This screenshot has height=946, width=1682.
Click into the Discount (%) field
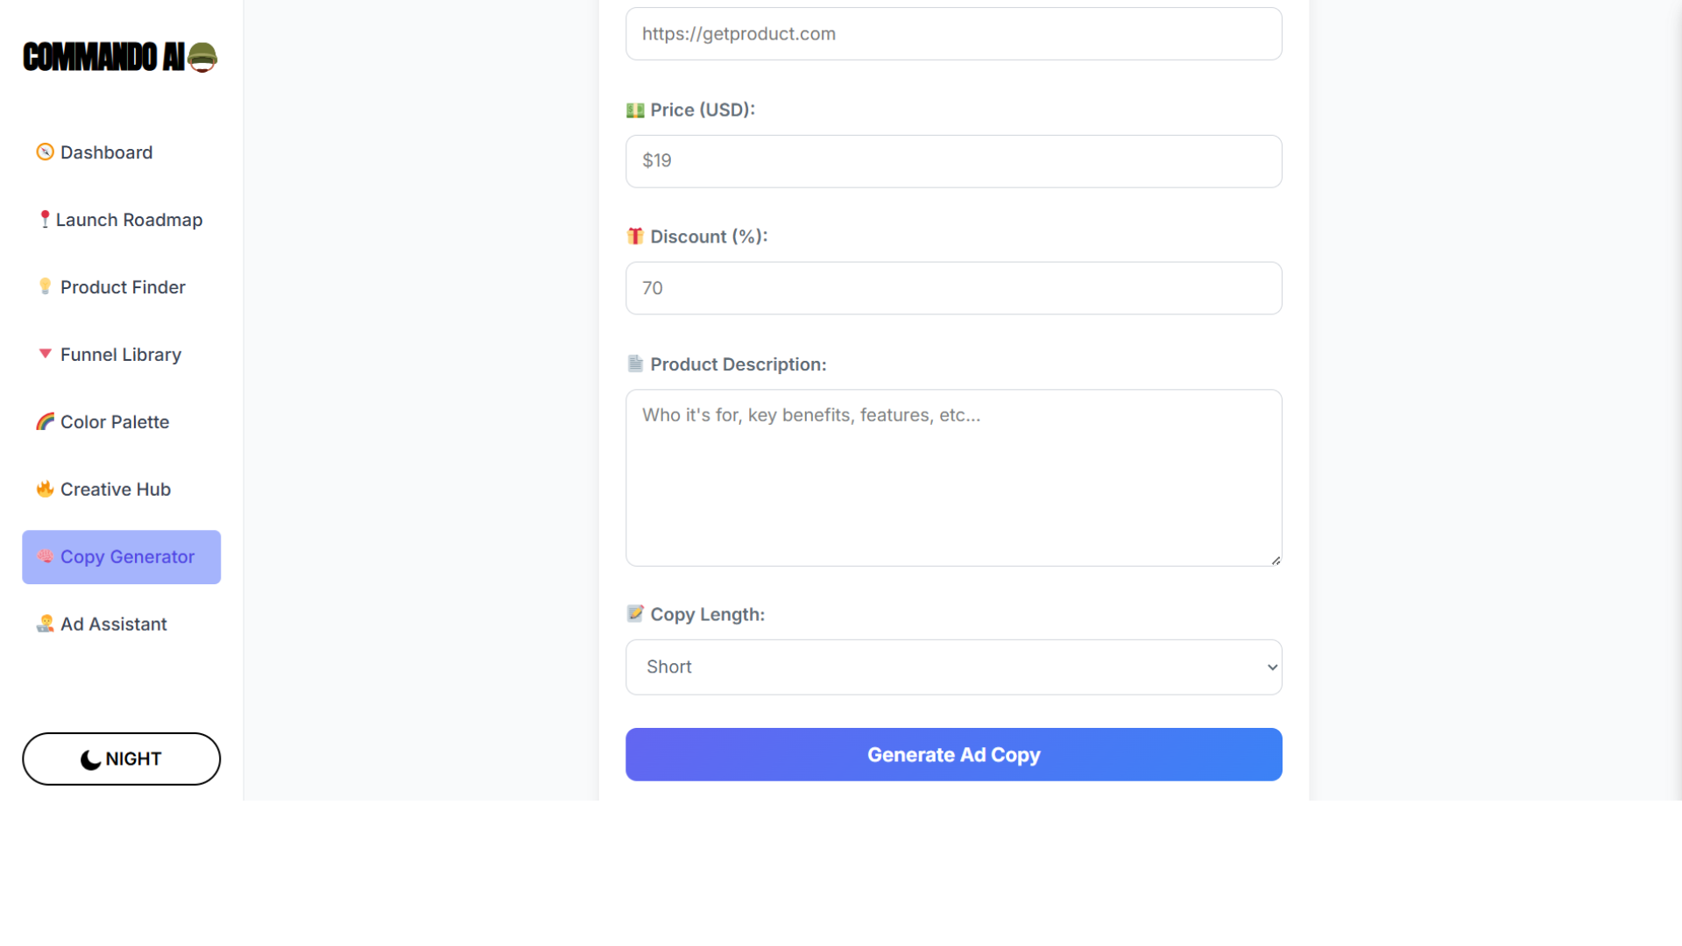(953, 288)
